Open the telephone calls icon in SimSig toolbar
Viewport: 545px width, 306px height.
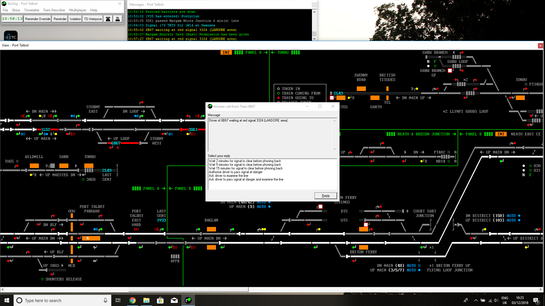108,19
